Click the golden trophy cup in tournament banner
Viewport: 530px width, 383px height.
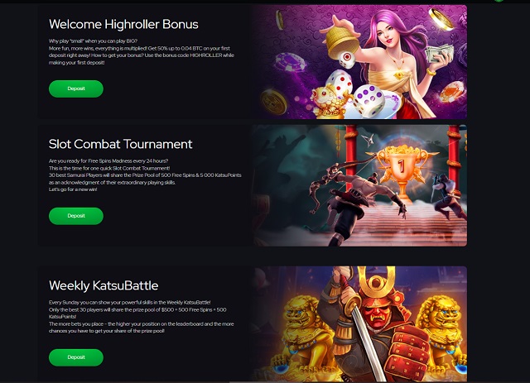click(401, 172)
